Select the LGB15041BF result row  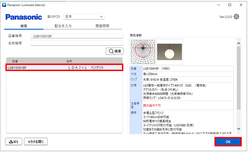[64, 68]
